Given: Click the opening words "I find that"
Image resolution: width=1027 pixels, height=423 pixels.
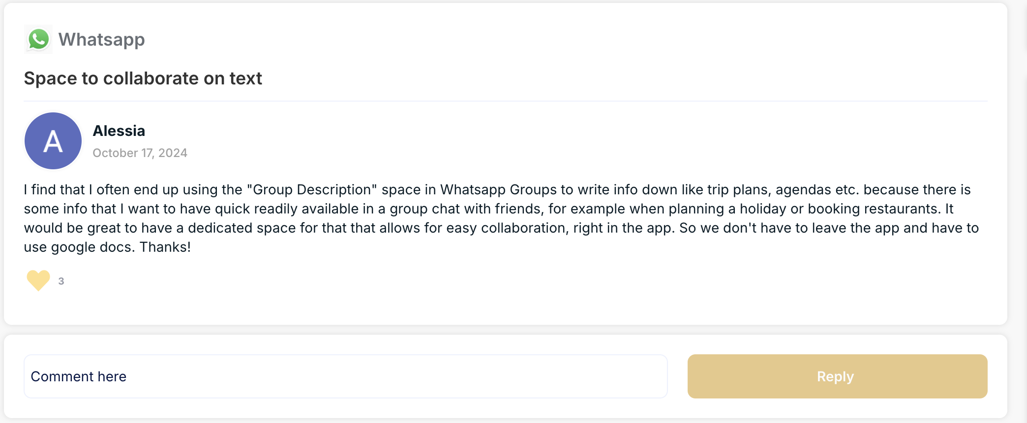Looking at the screenshot, I should coord(55,189).
